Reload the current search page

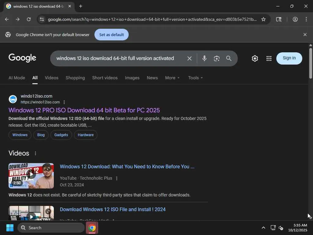[x=29, y=19]
